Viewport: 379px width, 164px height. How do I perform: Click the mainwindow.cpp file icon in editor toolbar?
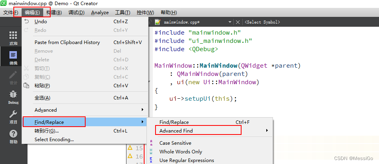[158, 22]
